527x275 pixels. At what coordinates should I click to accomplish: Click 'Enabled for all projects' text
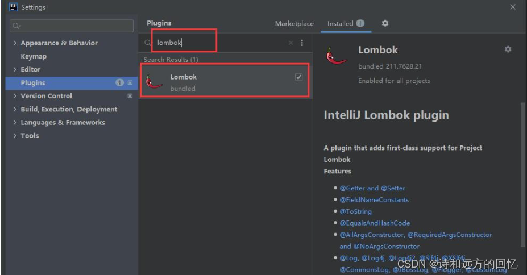pyautogui.click(x=394, y=81)
